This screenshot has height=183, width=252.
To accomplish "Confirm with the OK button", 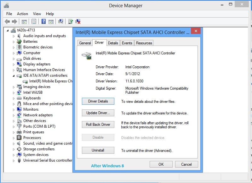I will [x=161, y=164].
